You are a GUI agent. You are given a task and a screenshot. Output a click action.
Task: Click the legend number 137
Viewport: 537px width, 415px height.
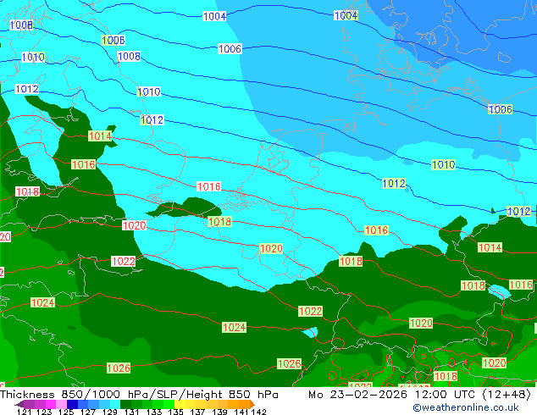pos(197,412)
